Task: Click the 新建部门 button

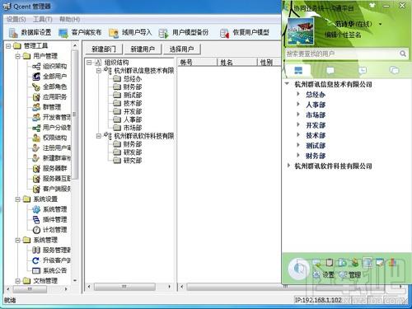Action: coord(103,49)
